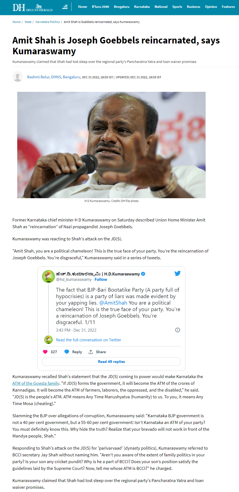
Task: Click Kumaraswamy's tweet profile picture
Action: coord(48,277)
